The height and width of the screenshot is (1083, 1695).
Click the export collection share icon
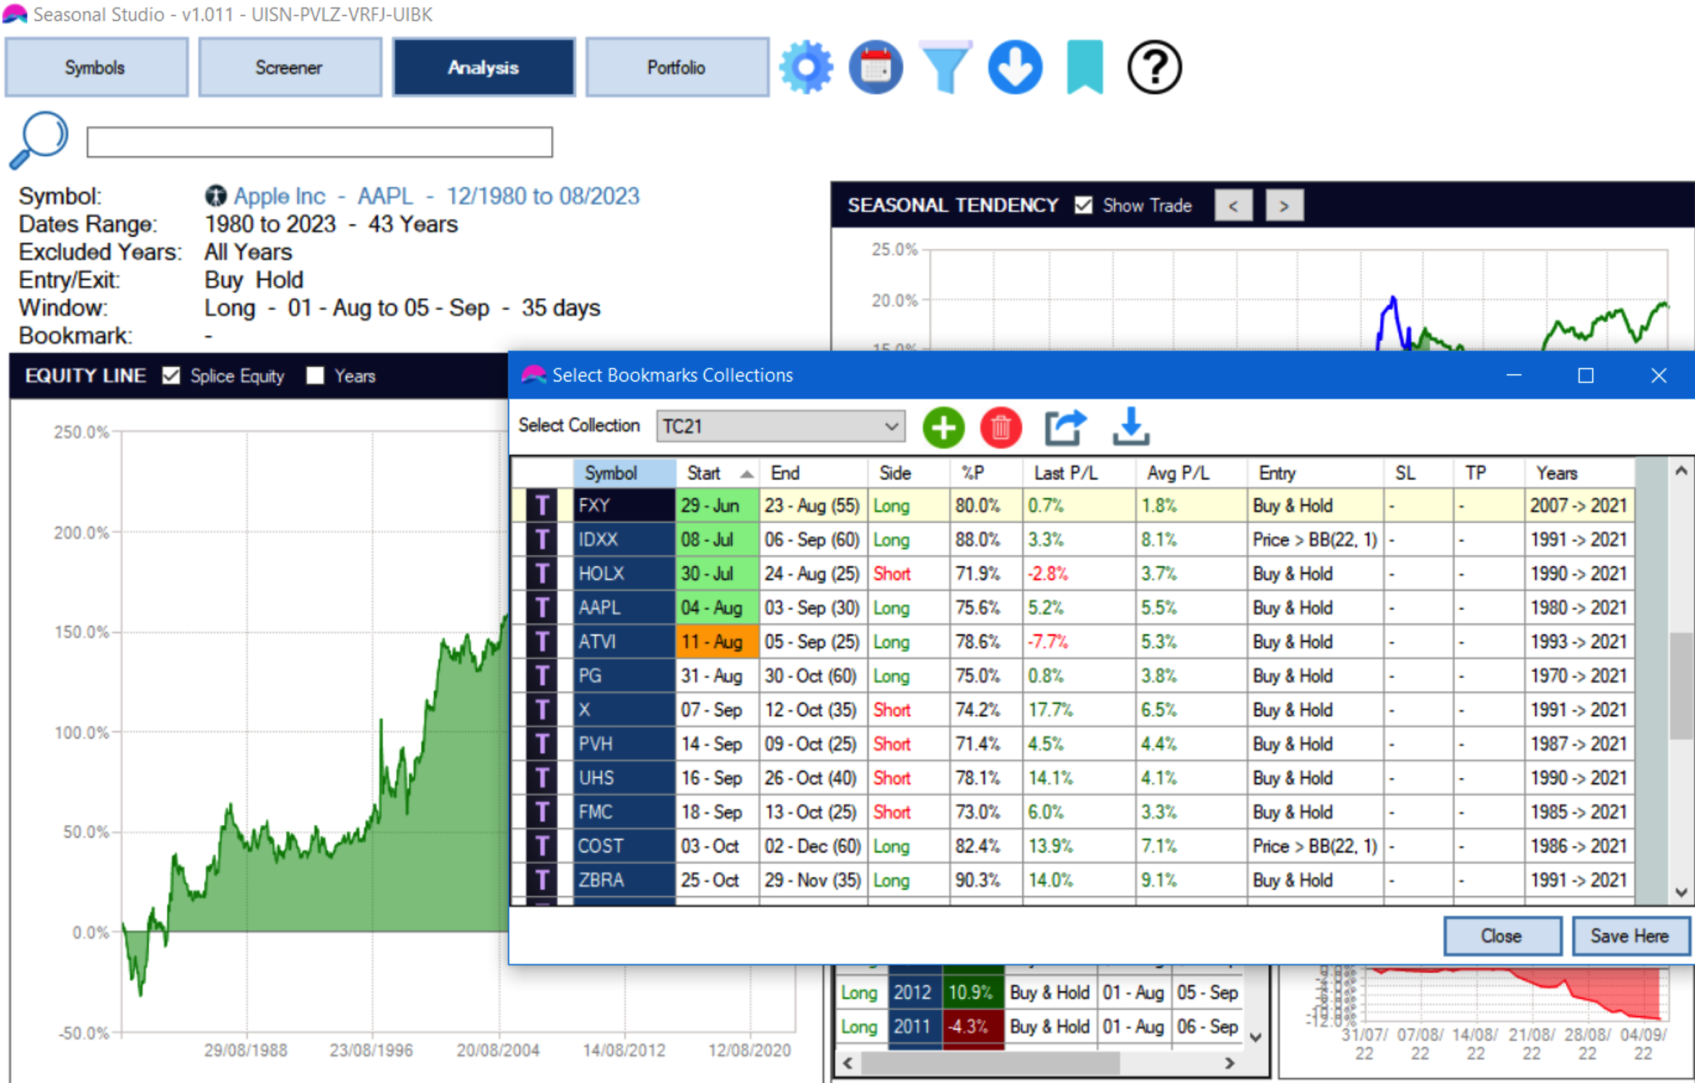coord(1064,427)
